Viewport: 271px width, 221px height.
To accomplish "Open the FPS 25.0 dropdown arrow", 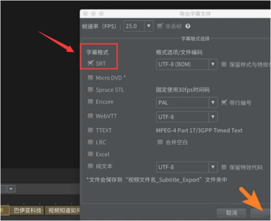I will coord(149,26).
